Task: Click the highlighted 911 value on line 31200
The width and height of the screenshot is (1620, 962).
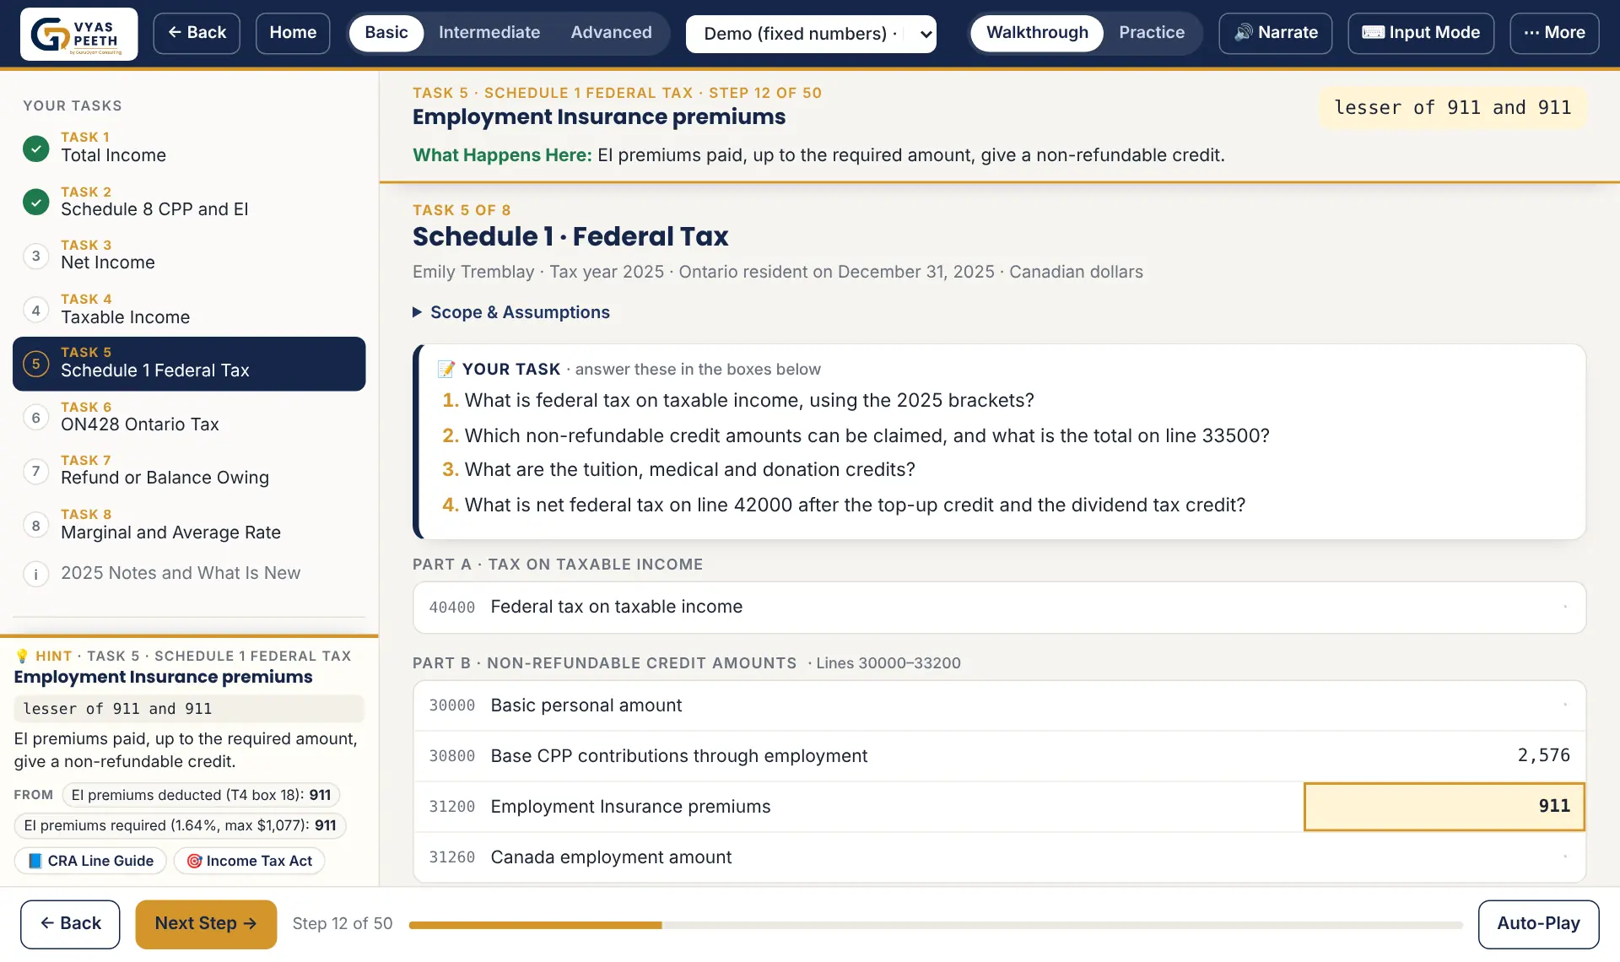Action: pyautogui.click(x=1444, y=807)
